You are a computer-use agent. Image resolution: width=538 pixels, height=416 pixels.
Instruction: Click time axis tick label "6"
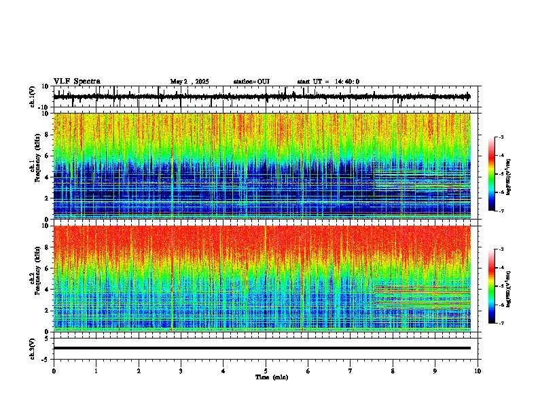pyautogui.click(x=308, y=371)
